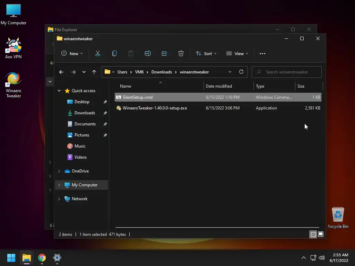Select the Recycle Bin desktop icon
This screenshot has height=266, width=355.
tap(338, 218)
